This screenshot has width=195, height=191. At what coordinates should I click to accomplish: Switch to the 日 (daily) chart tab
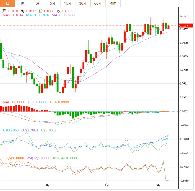click(x=7, y=3)
